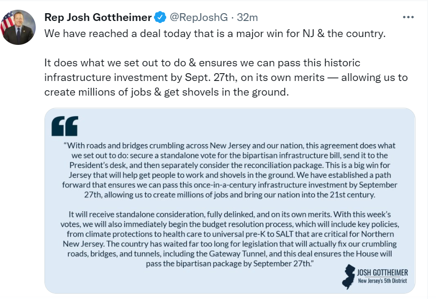Click the statement line mentioning "Gateway Tunnel"
436x299 pixels.
pyautogui.click(x=230, y=254)
